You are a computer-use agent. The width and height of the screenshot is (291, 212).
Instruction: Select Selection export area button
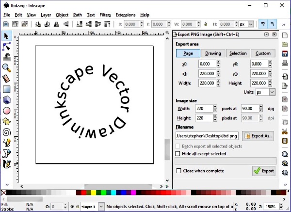click(238, 53)
